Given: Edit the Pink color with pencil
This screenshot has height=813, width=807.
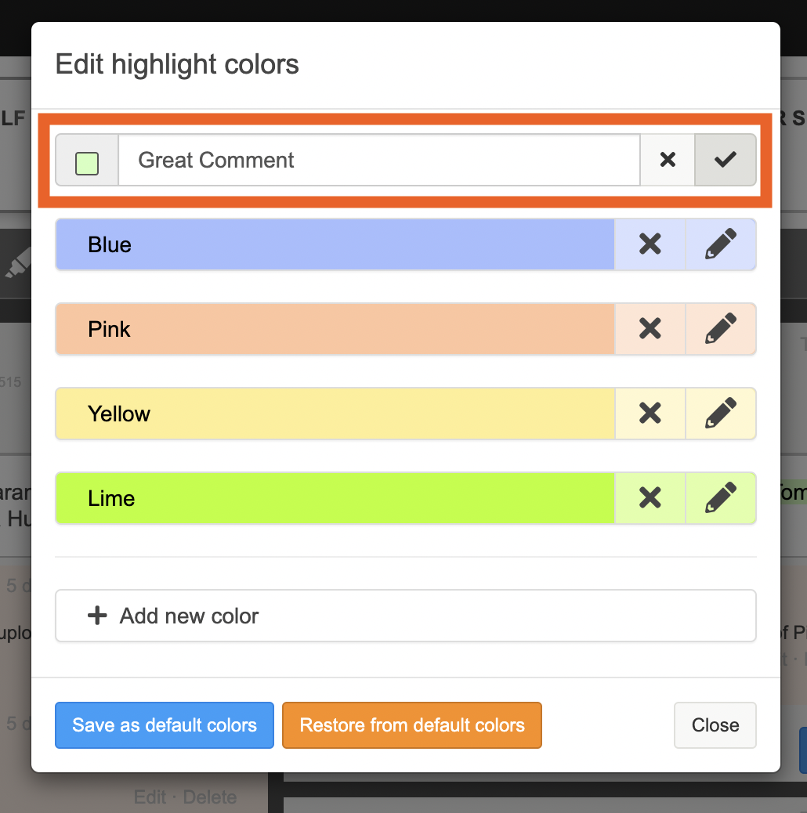Looking at the screenshot, I should [x=721, y=329].
